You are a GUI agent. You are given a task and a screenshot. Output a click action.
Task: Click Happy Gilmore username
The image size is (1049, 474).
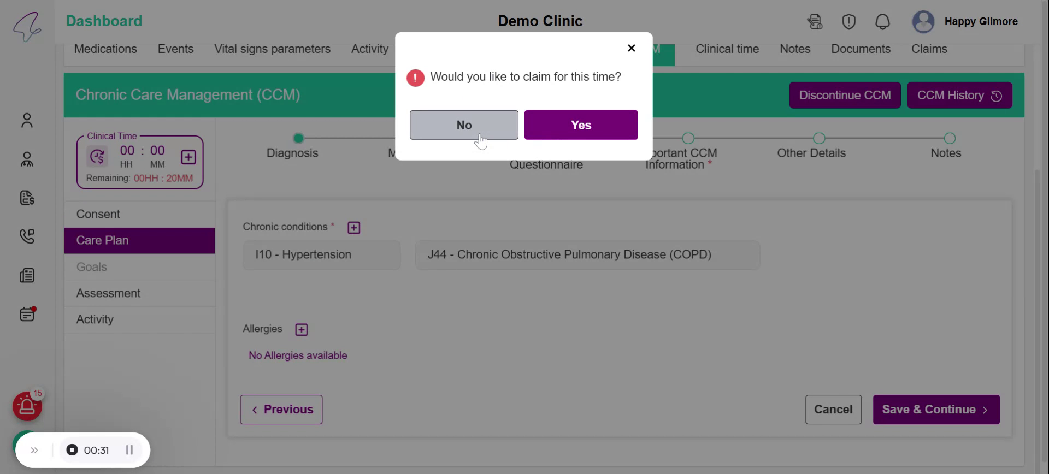click(981, 22)
